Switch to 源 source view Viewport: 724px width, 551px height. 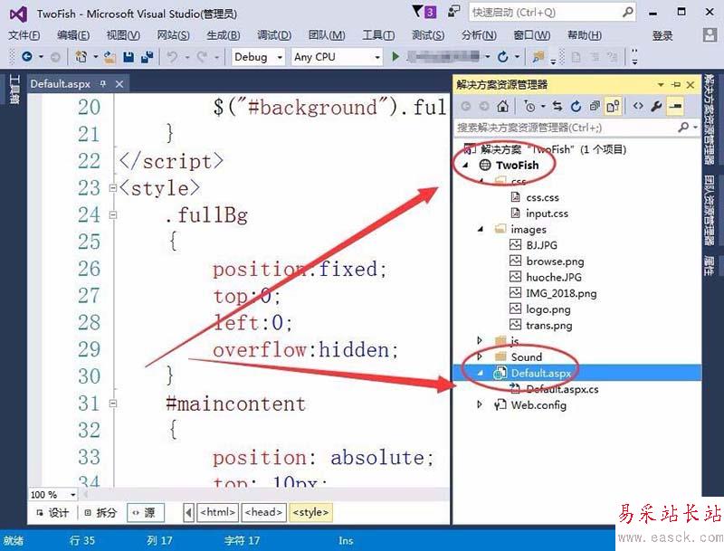pyautogui.click(x=145, y=513)
